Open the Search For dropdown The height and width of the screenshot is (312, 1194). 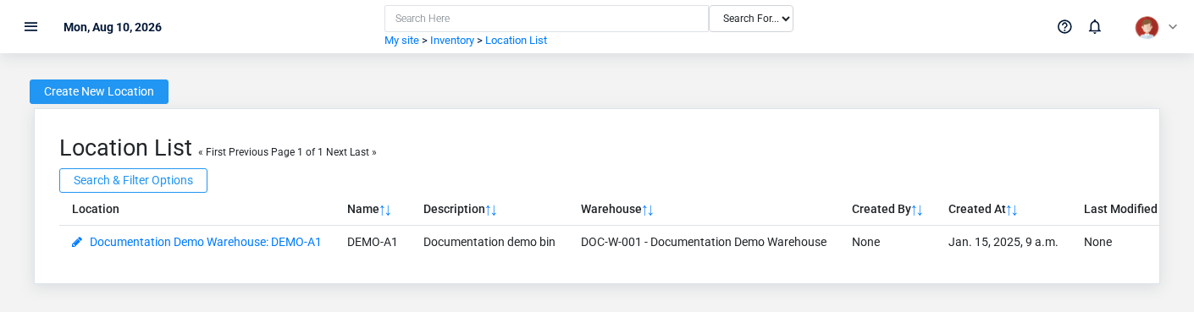(751, 19)
